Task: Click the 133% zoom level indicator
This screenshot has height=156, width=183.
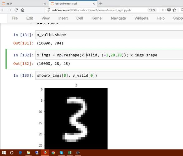Action: coord(152,10)
